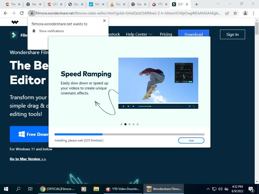Hide the installer window
The image size is (259, 194).
[x=191, y=140]
